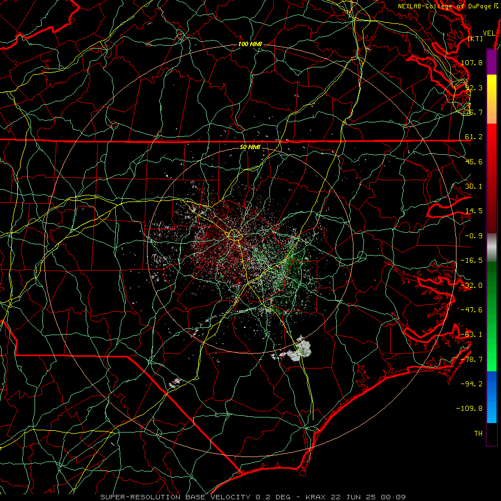
Task: Pick the green segment of the velocity color bar
Action: (492, 316)
